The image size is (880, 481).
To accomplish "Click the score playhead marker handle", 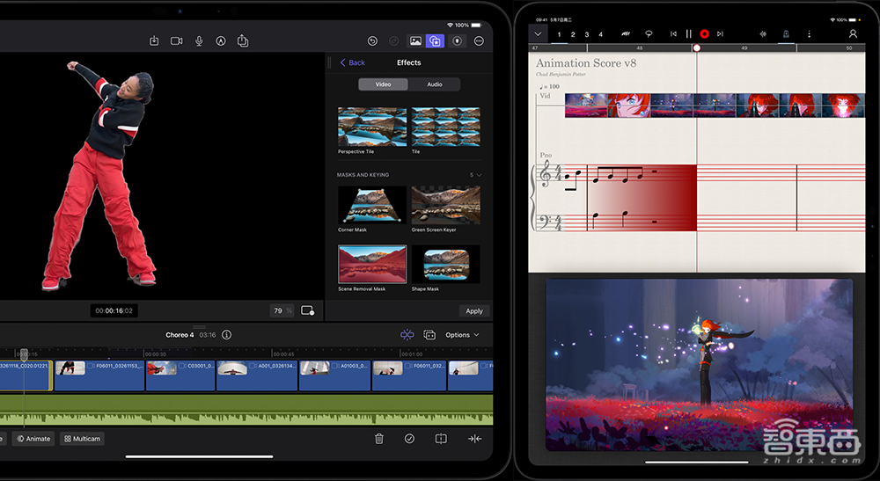I will click(x=697, y=47).
